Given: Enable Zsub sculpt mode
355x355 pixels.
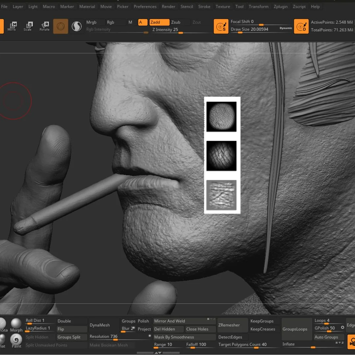Looking at the screenshot, I should (180, 22).
